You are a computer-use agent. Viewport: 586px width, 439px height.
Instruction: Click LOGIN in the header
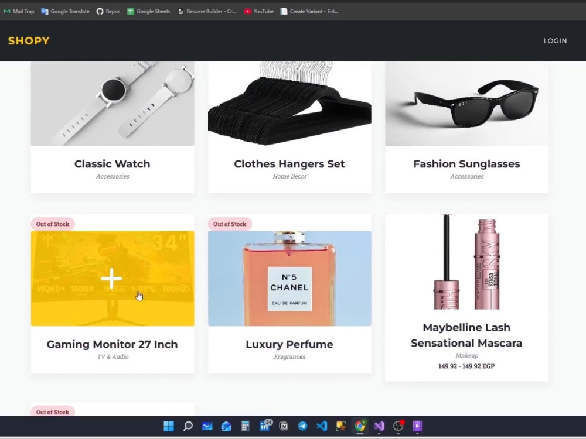555,41
